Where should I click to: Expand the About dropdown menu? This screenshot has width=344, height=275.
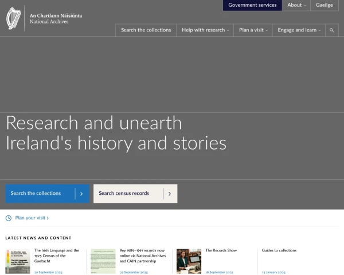(x=296, y=5)
